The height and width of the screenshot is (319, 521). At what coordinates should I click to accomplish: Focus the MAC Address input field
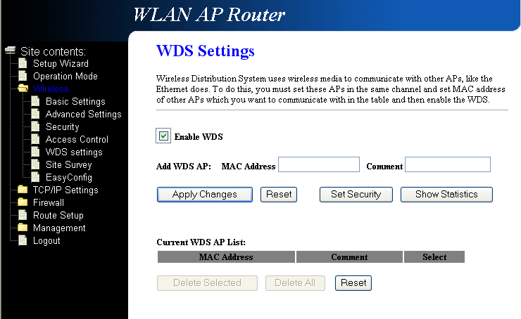pos(320,165)
